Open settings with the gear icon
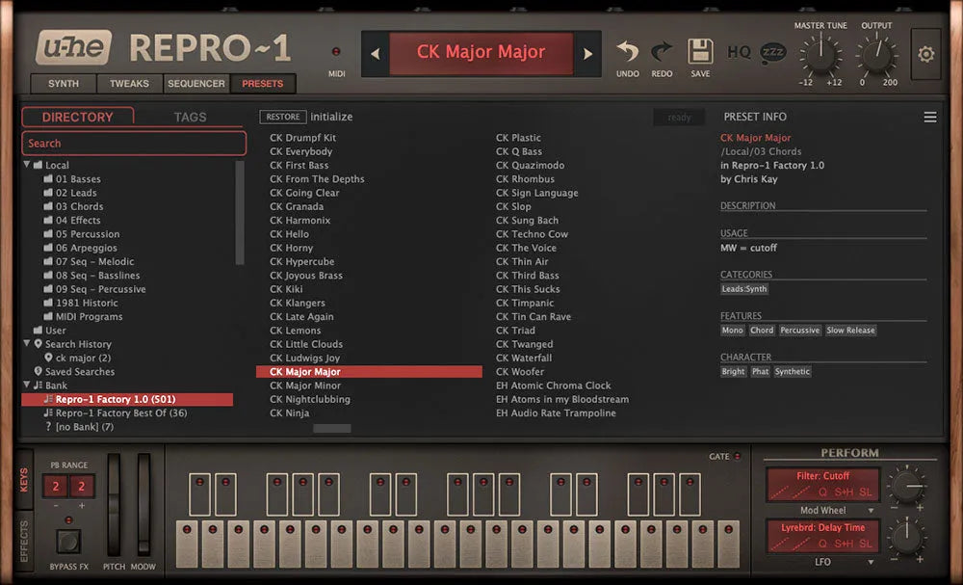Screen dimensions: 963x585 tap(926, 54)
